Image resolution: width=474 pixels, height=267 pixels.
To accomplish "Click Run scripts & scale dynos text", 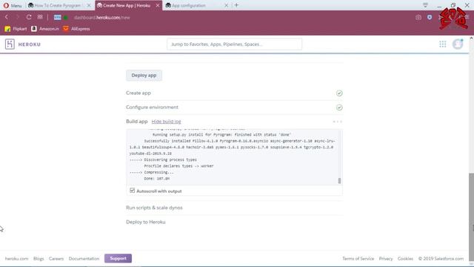I will [x=154, y=208].
